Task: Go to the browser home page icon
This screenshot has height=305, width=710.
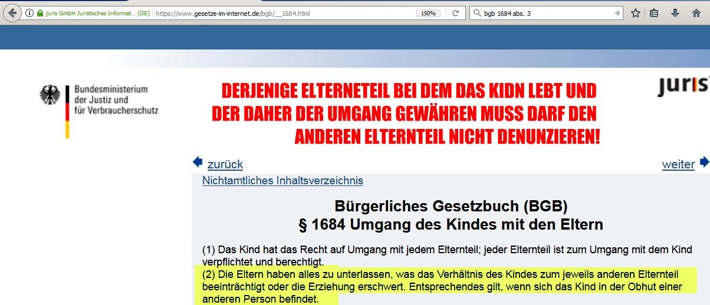Action: click(696, 13)
